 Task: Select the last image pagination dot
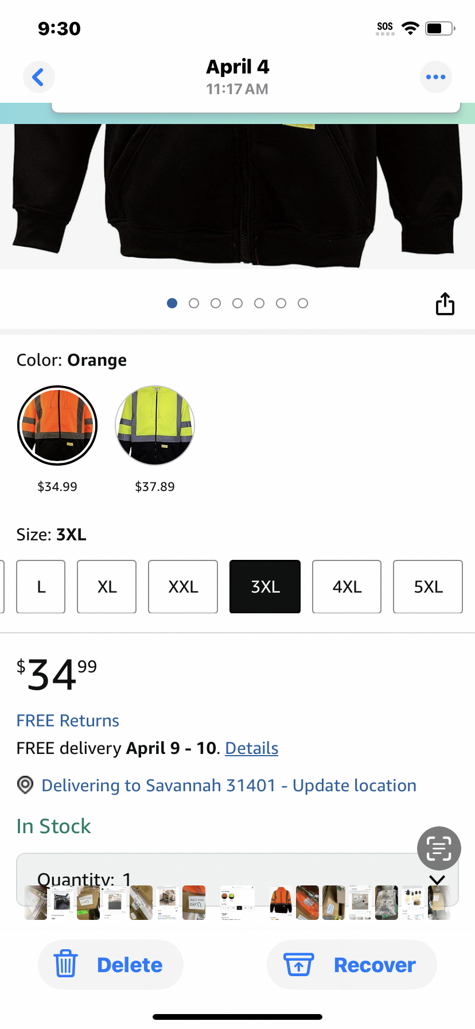tap(303, 303)
